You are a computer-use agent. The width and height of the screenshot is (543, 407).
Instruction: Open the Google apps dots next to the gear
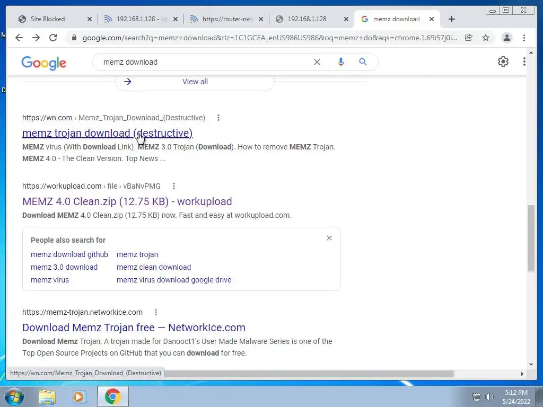[x=524, y=61]
